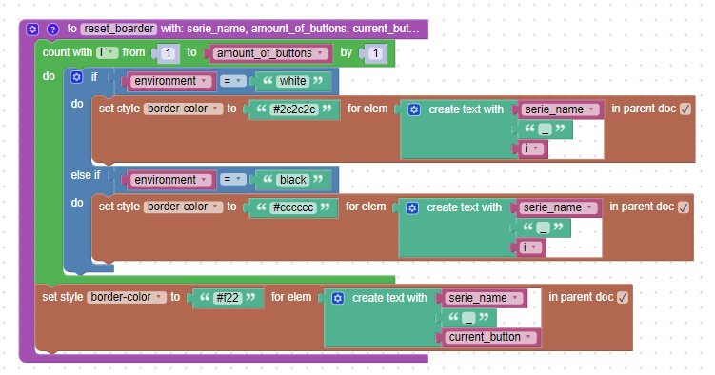Click the reset_boarder function name field

tap(119, 29)
